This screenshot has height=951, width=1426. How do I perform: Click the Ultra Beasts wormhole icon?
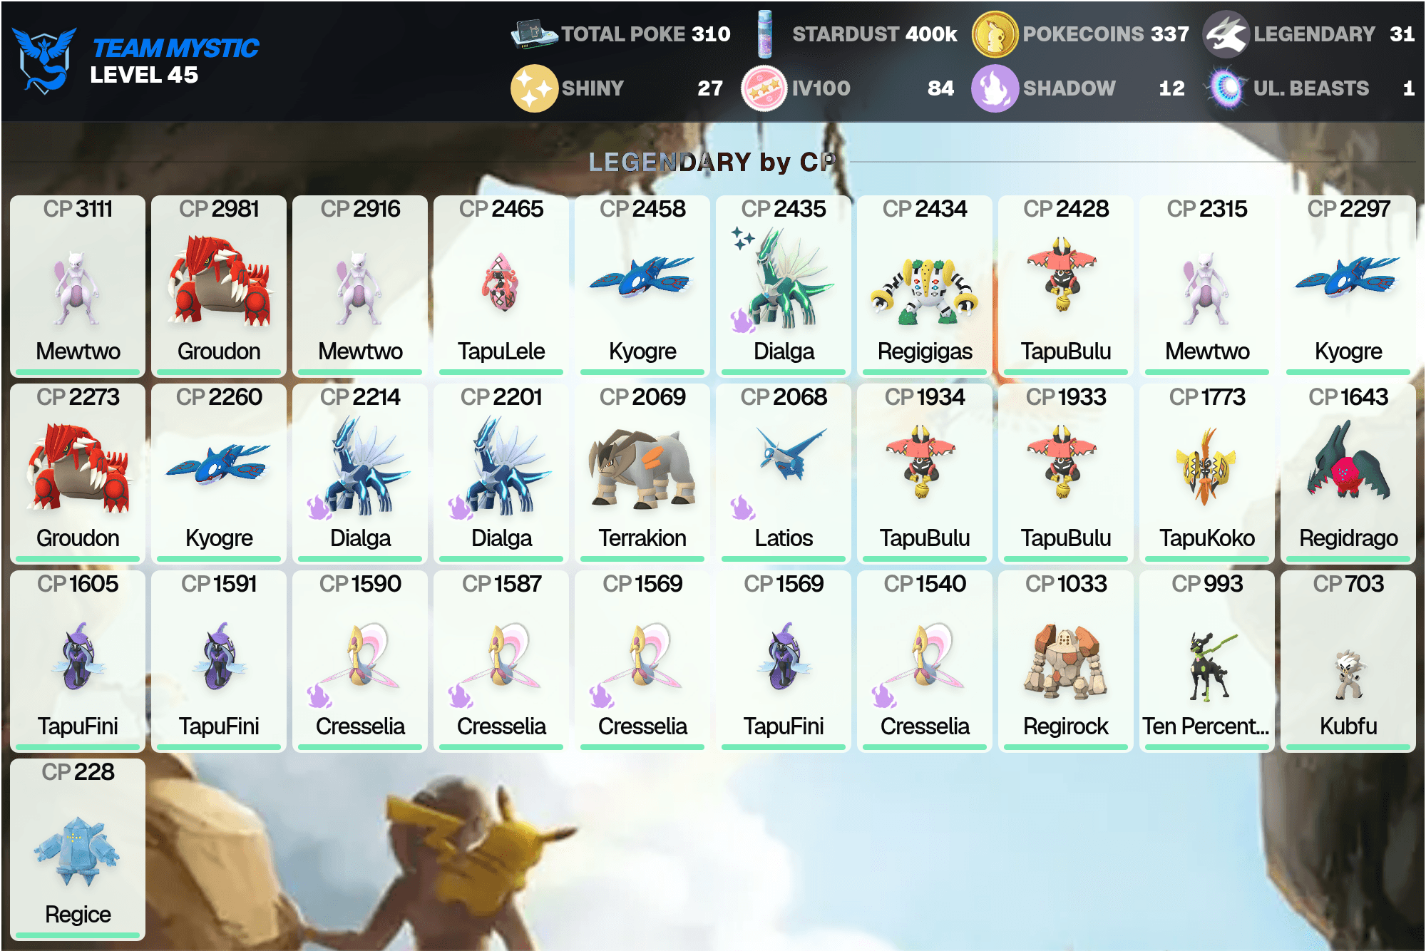point(1226,88)
